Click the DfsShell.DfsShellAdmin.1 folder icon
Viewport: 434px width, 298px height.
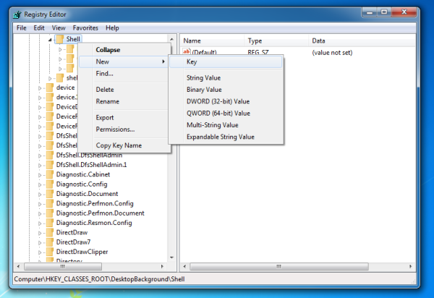point(50,165)
